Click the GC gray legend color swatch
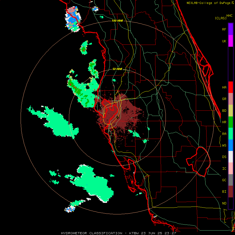The height and width of the screenshot is (235, 235). tap(231, 180)
